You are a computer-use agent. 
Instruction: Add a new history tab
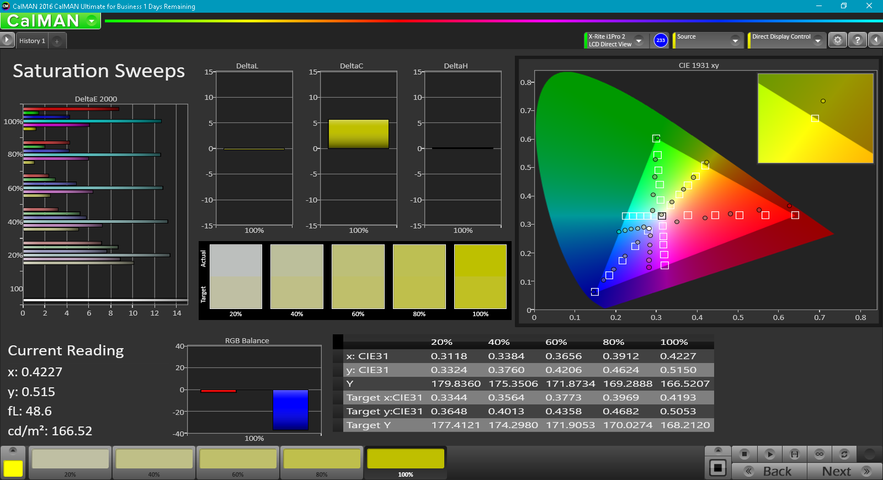pos(57,41)
